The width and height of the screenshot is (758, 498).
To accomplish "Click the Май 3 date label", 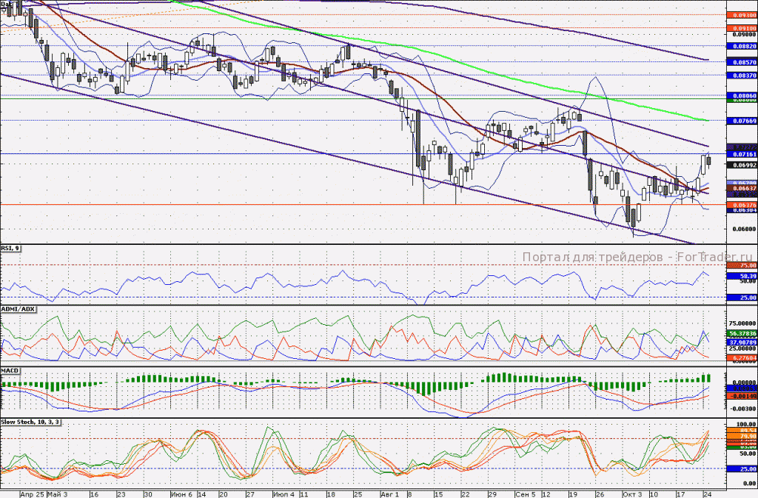I will click(58, 494).
